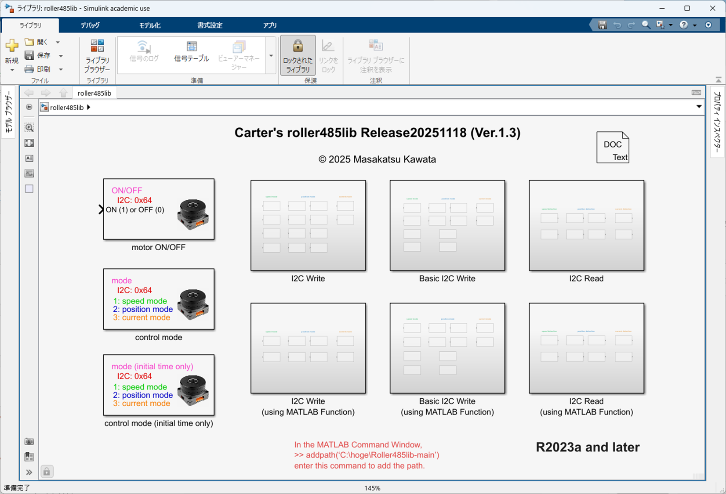Image resolution: width=726 pixels, height=494 pixels.
Task: Switch to the モデル化 ribbon tab
Action: pos(150,25)
